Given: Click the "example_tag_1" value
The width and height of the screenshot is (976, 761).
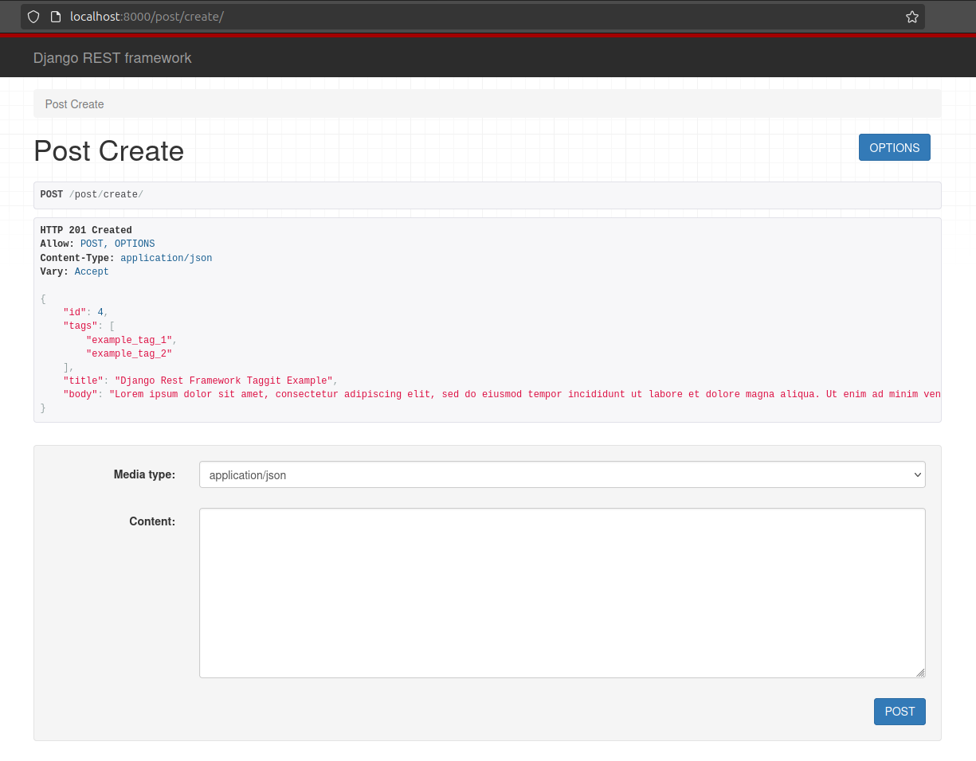Looking at the screenshot, I should point(129,340).
